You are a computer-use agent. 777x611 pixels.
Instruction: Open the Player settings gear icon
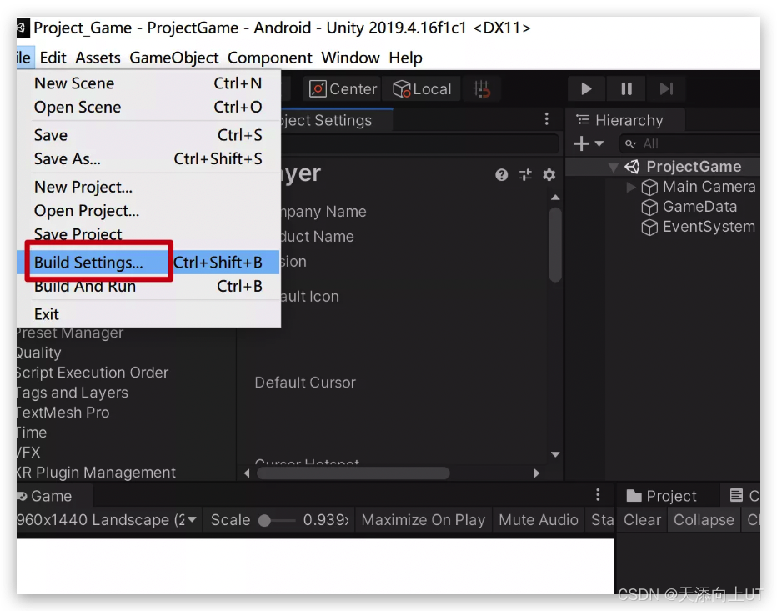549,174
